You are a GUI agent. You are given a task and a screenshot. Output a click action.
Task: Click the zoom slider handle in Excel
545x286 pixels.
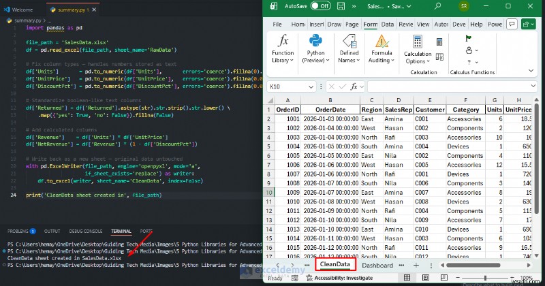pos(485,278)
